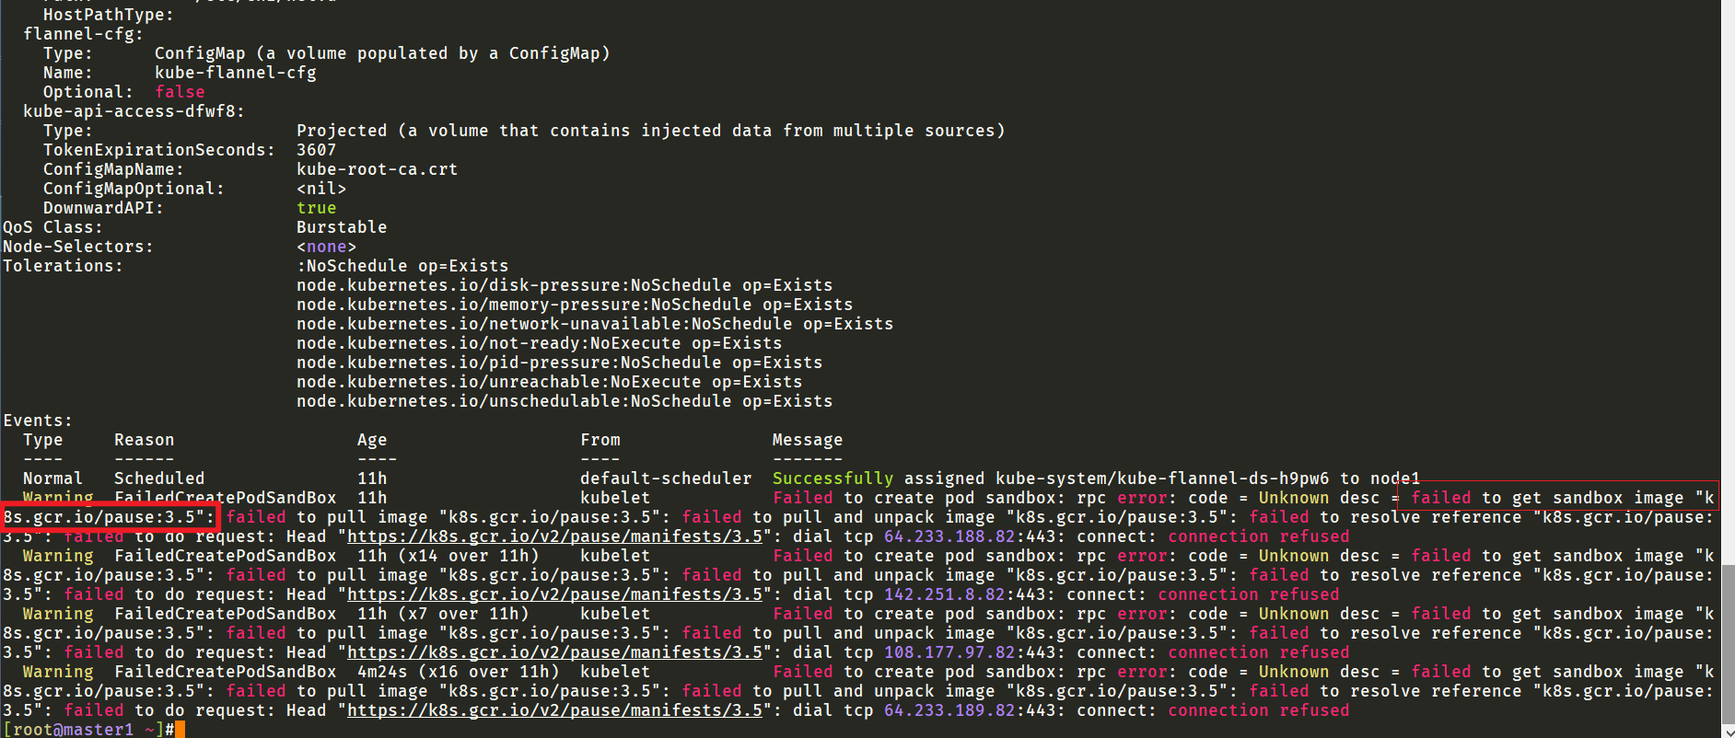Open the manifests URL before IP 64.233.188.82
This screenshot has width=1735, height=738.
click(x=554, y=536)
